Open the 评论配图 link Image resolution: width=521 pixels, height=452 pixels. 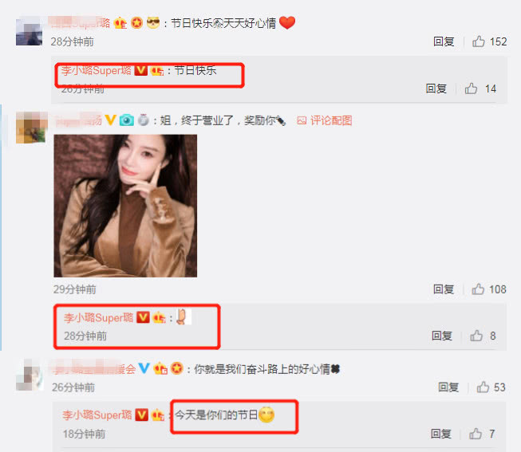(x=331, y=120)
